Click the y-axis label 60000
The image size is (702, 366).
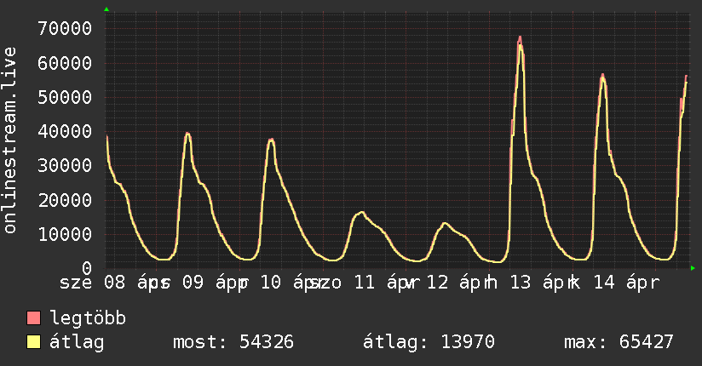click(x=65, y=63)
